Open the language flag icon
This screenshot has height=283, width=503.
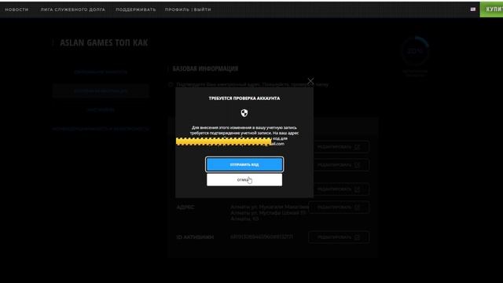pyautogui.click(x=473, y=9)
